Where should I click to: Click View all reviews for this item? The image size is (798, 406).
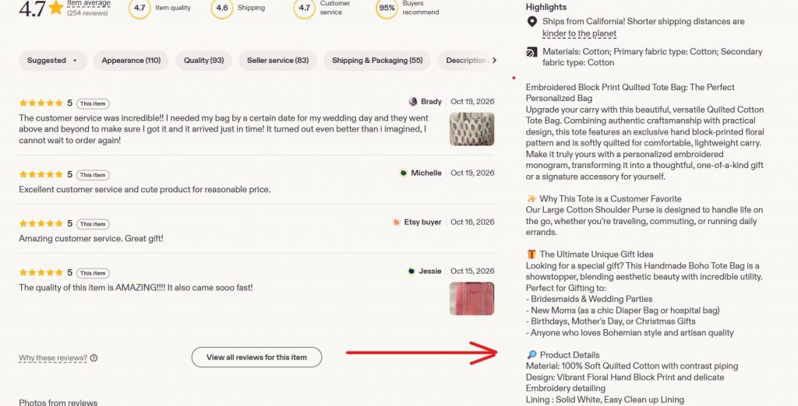click(256, 357)
